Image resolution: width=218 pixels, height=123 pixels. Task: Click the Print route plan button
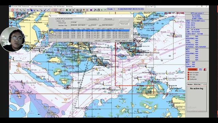point(109,19)
